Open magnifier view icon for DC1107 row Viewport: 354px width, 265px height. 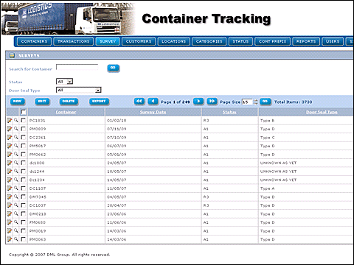(16, 188)
